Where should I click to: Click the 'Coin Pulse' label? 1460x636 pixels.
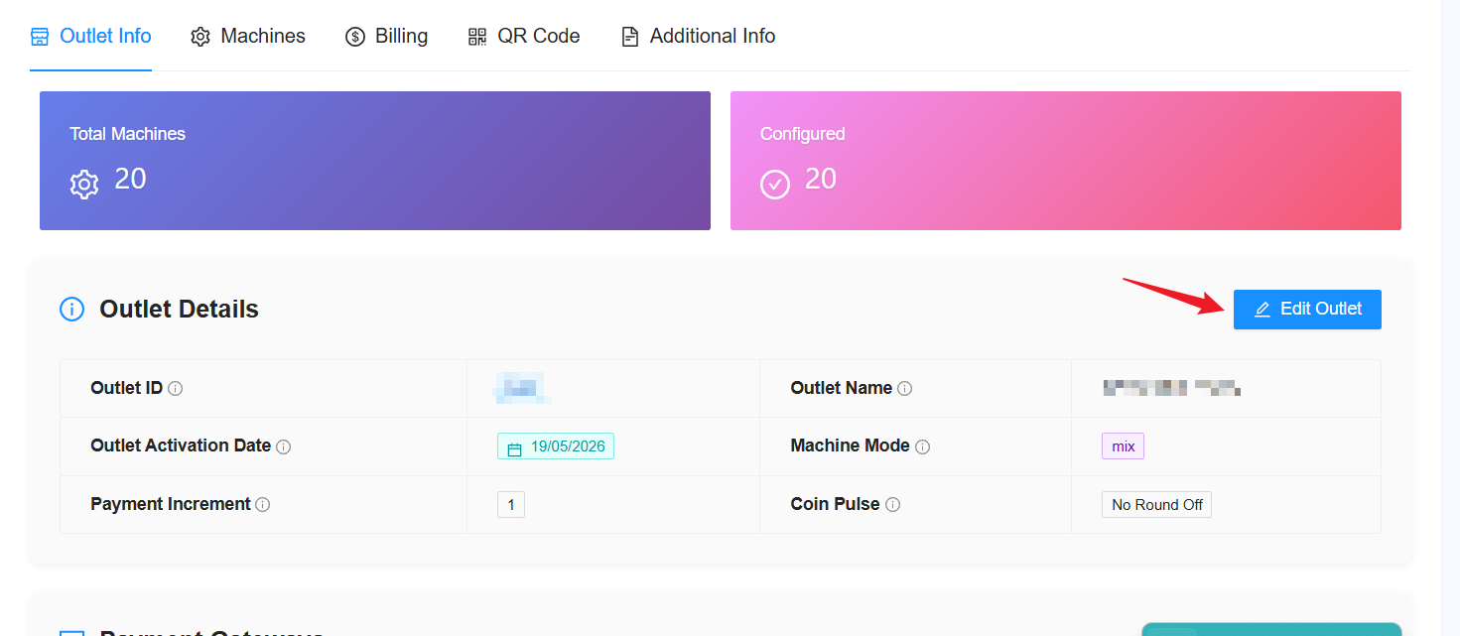[836, 504]
